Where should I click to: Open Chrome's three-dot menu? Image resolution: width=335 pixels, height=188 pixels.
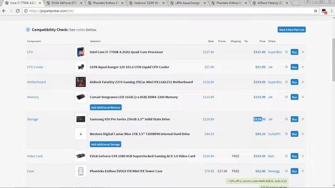click(x=331, y=11)
